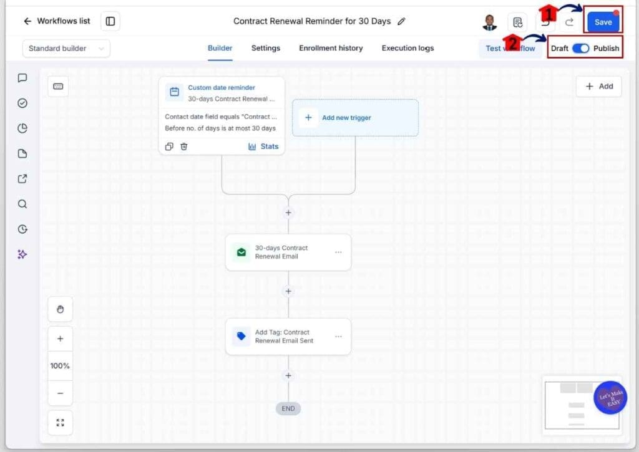Viewport: 639px width, 452px height.
Task: Switch to the Settings tab
Action: (266, 48)
